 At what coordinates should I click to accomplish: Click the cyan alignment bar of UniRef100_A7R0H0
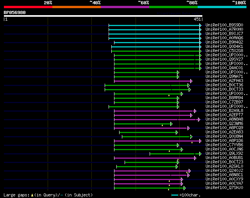(154, 30)
